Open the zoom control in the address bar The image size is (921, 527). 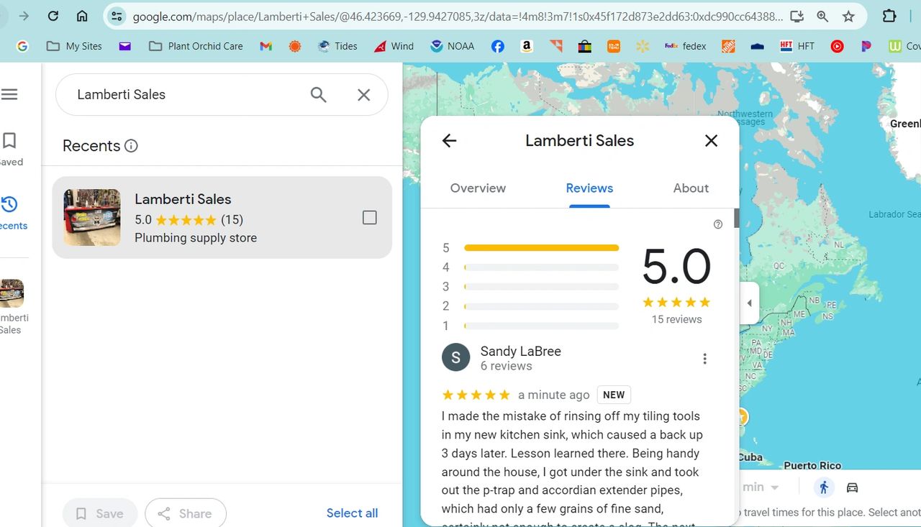(822, 16)
